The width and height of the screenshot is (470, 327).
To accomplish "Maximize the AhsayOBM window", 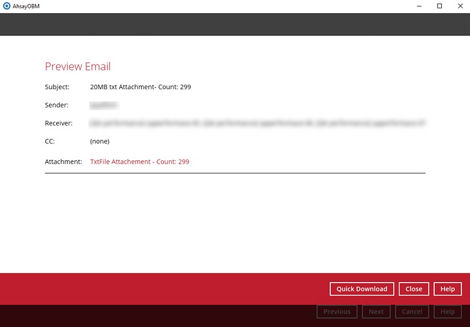I will pos(439,6).
